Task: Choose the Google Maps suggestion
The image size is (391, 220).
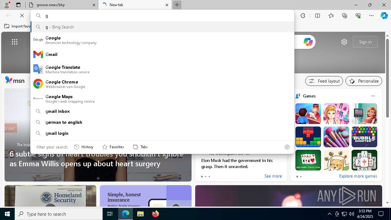Action: coord(162,98)
